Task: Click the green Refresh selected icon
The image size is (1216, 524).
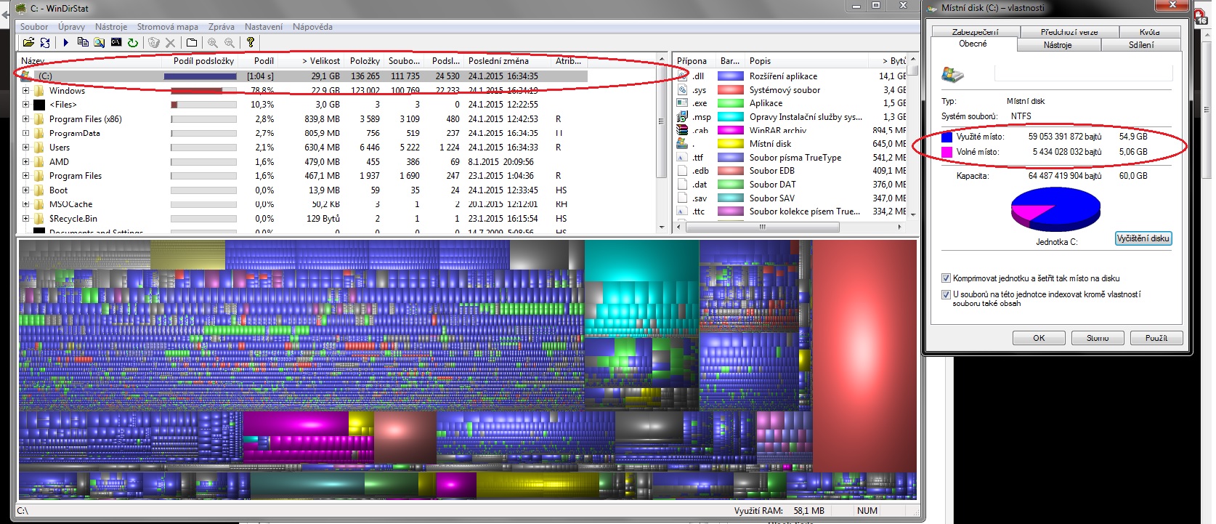Action: [133, 43]
